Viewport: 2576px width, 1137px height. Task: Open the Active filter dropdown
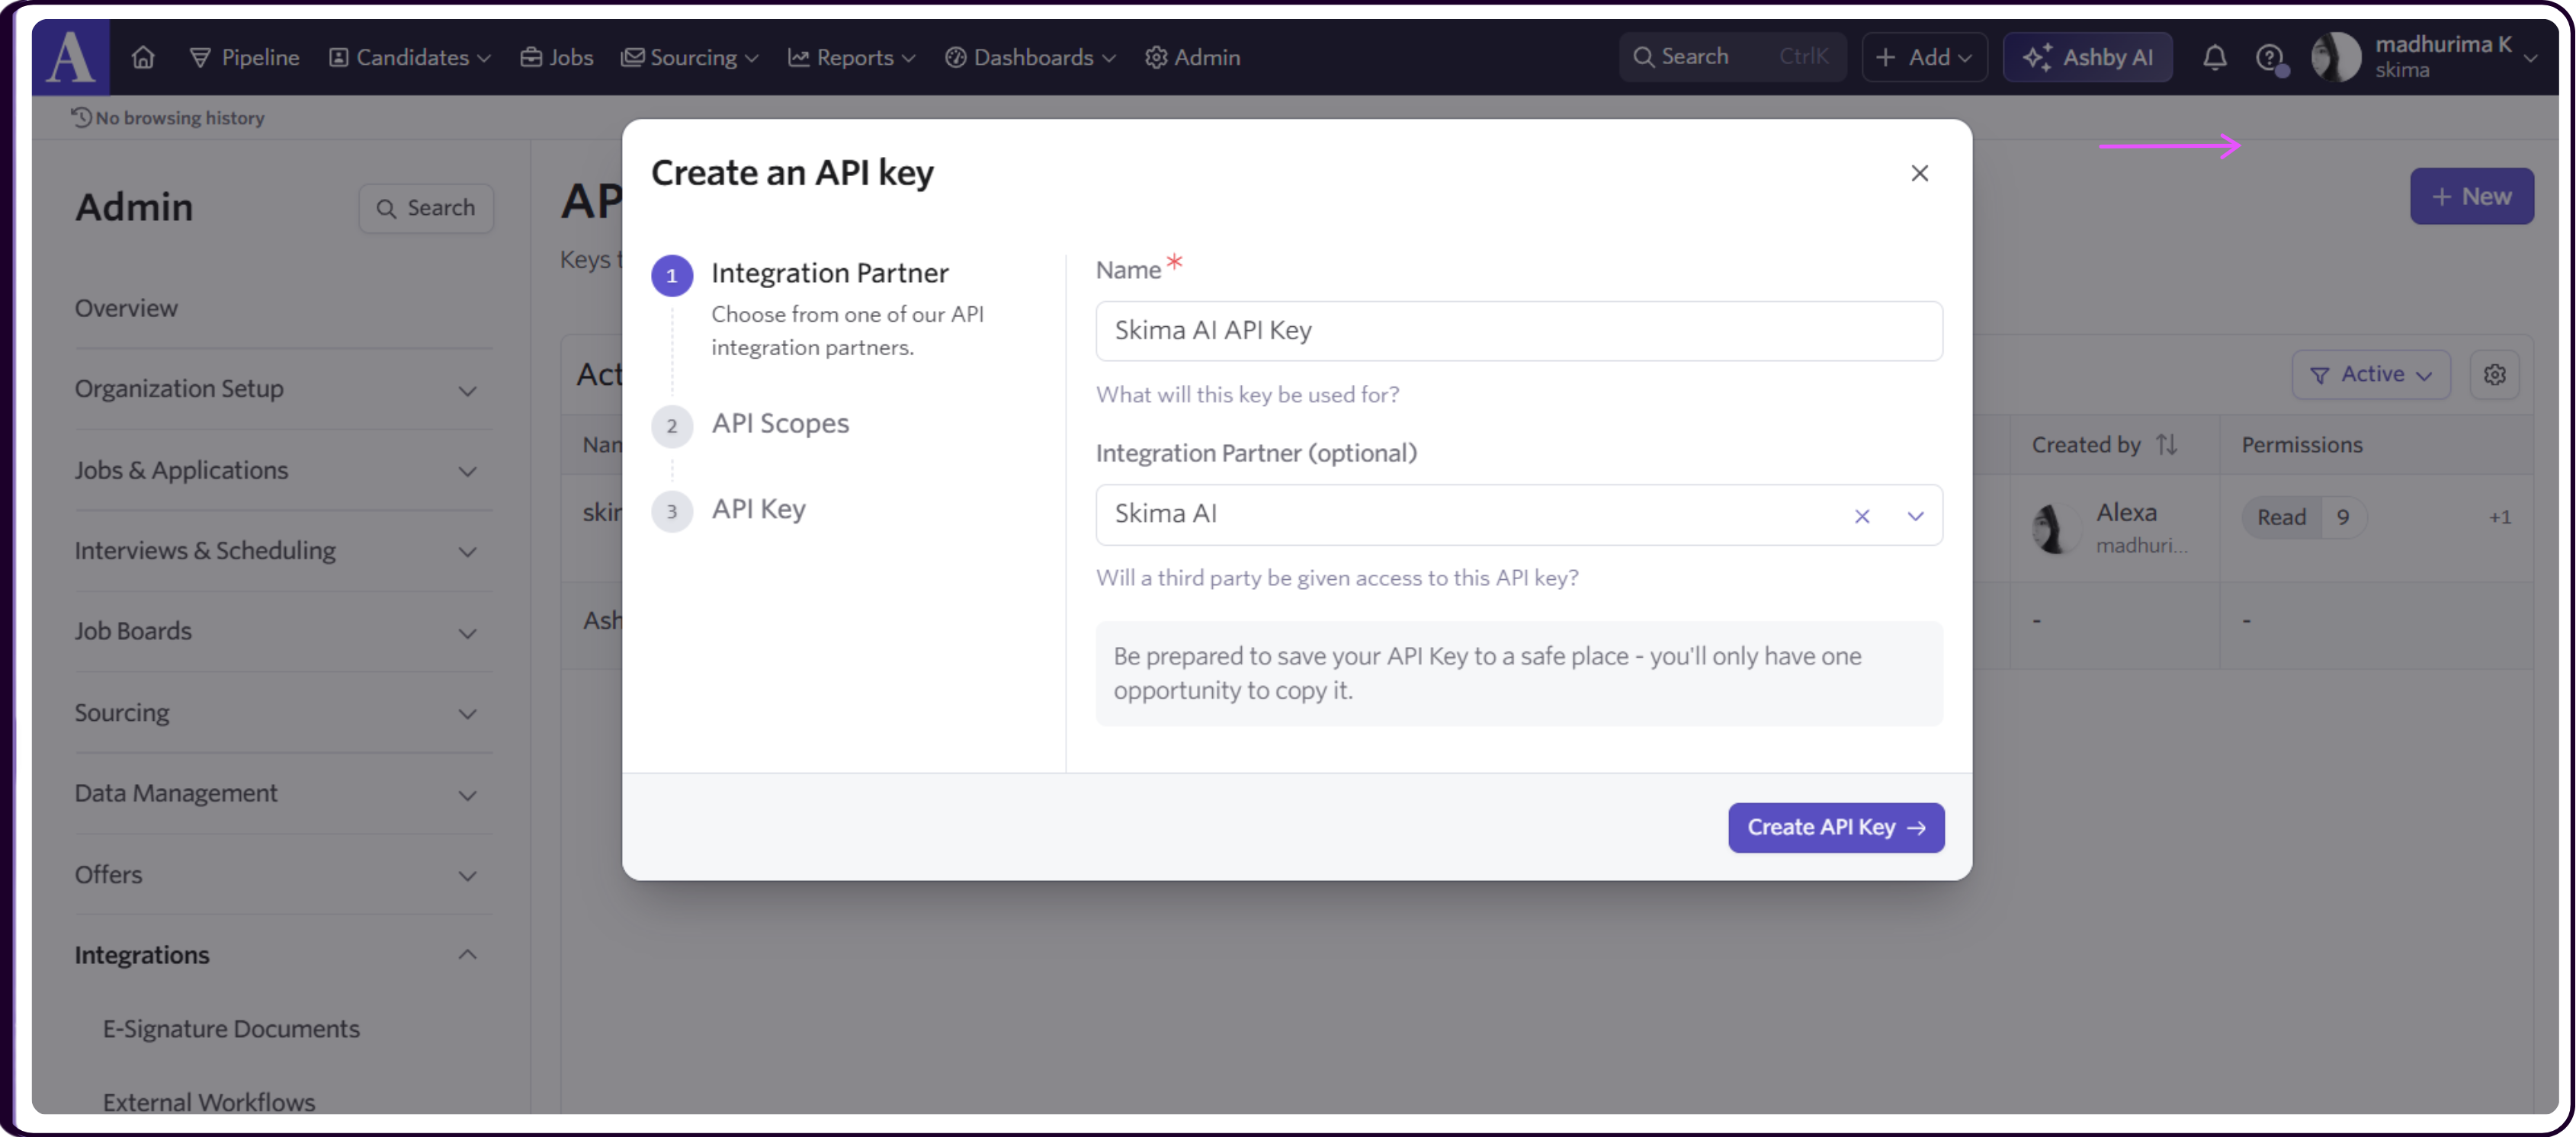(x=2370, y=374)
